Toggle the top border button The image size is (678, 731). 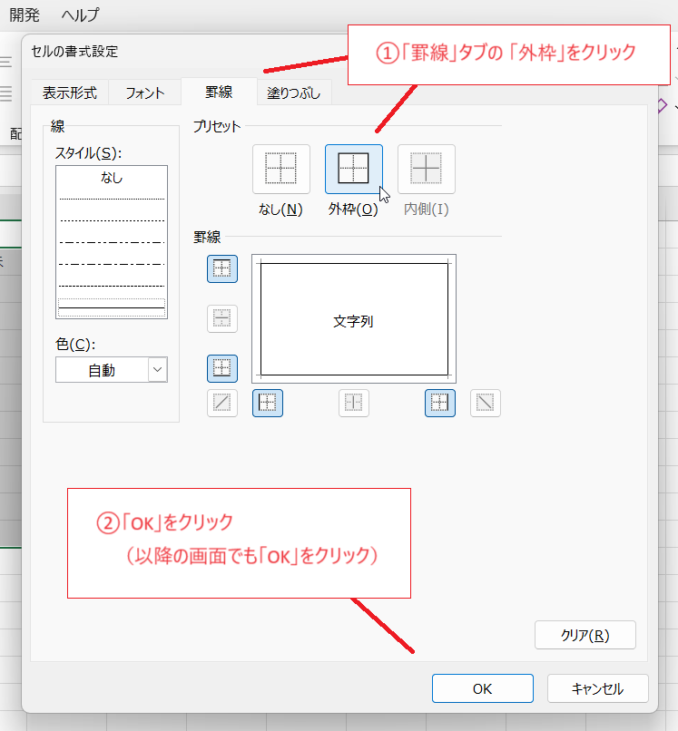click(222, 268)
